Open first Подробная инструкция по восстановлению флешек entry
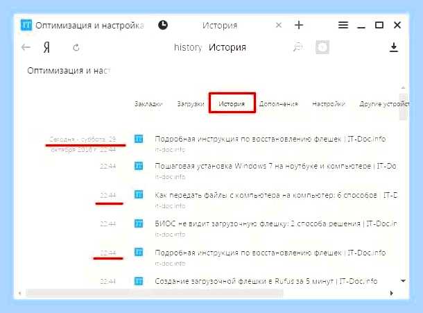This screenshot has width=423, height=313. [x=270, y=139]
